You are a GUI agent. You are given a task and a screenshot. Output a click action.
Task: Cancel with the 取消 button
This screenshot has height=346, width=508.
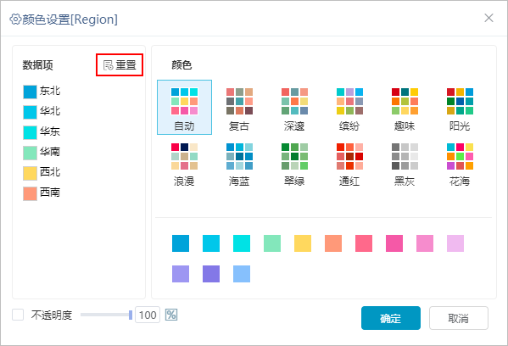click(459, 318)
